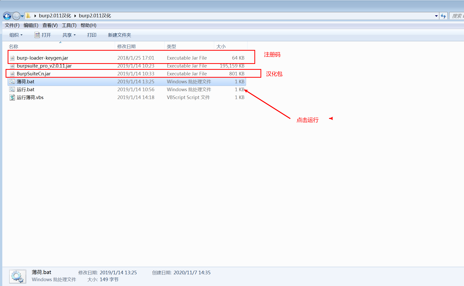The image size is (464, 286).
Task: Click the refresh button beside address bar
Action: click(443, 16)
